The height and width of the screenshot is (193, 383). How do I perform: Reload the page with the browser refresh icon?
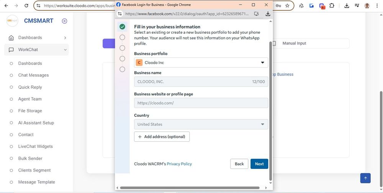(x=26, y=6)
